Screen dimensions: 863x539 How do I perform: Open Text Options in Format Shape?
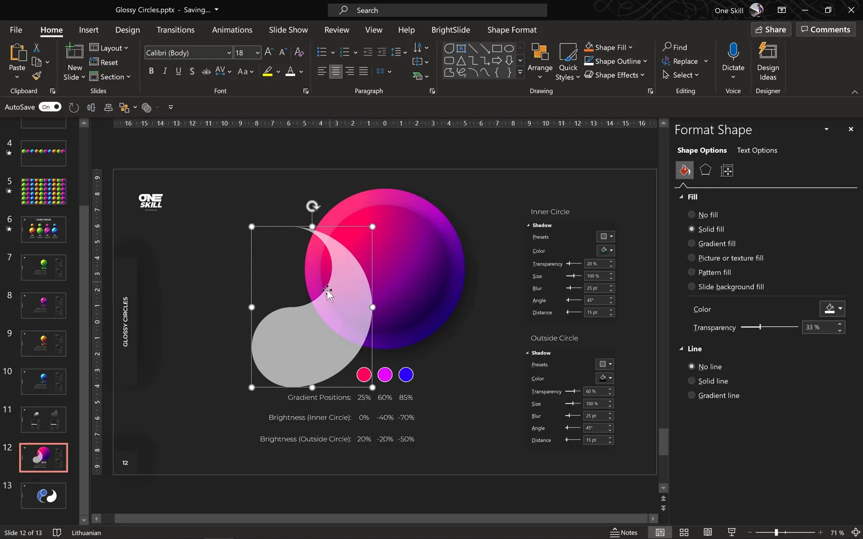pyautogui.click(x=757, y=150)
